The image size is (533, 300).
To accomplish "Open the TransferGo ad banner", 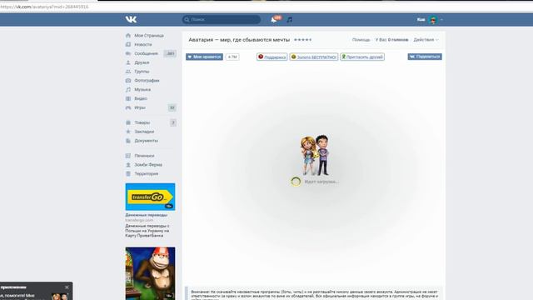I will 150,197.
